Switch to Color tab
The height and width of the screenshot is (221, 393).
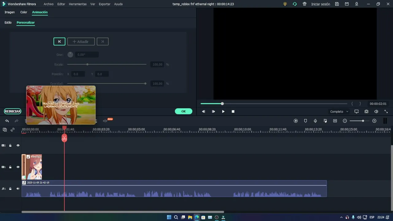pyautogui.click(x=24, y=12)
